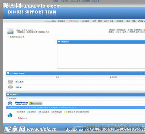Screen dimensions: 145x134
Task: Click the 回收站 forum status icon
Action: (x=10, y=87)
